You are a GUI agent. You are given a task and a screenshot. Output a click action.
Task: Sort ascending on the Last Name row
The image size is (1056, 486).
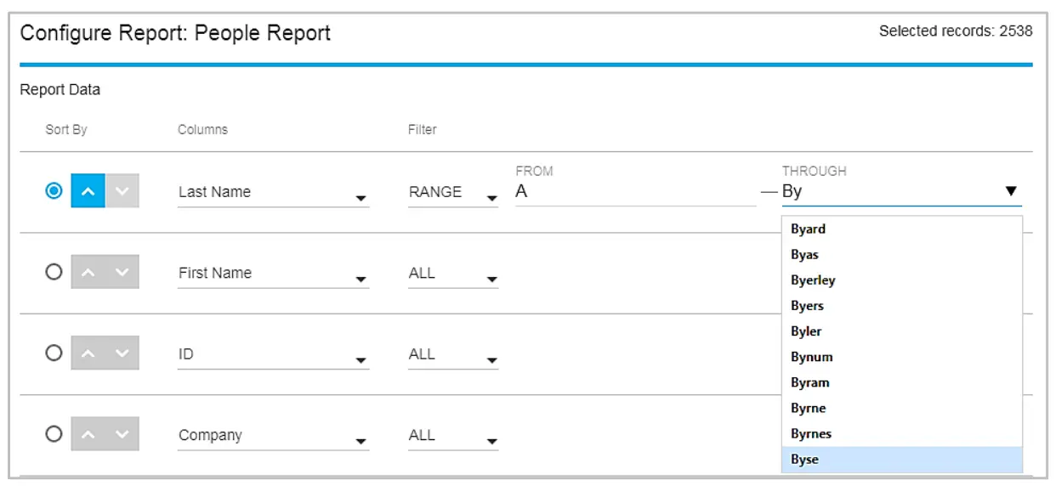tap(88, 191)
